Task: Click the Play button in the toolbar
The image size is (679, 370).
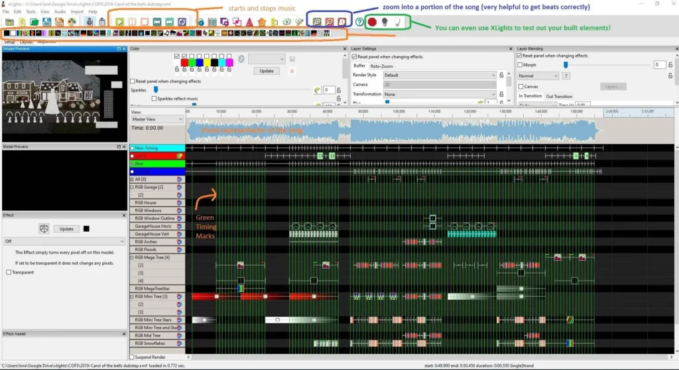Action: tap(119, 22)
